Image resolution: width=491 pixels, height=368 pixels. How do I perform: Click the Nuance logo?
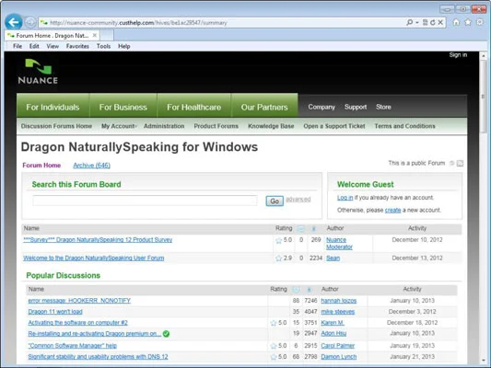click(x=38, y=72)
